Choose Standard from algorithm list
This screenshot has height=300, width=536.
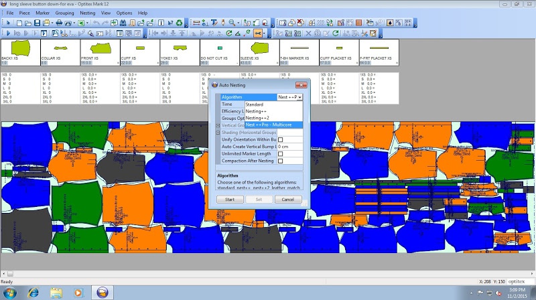tap(273, 104)
